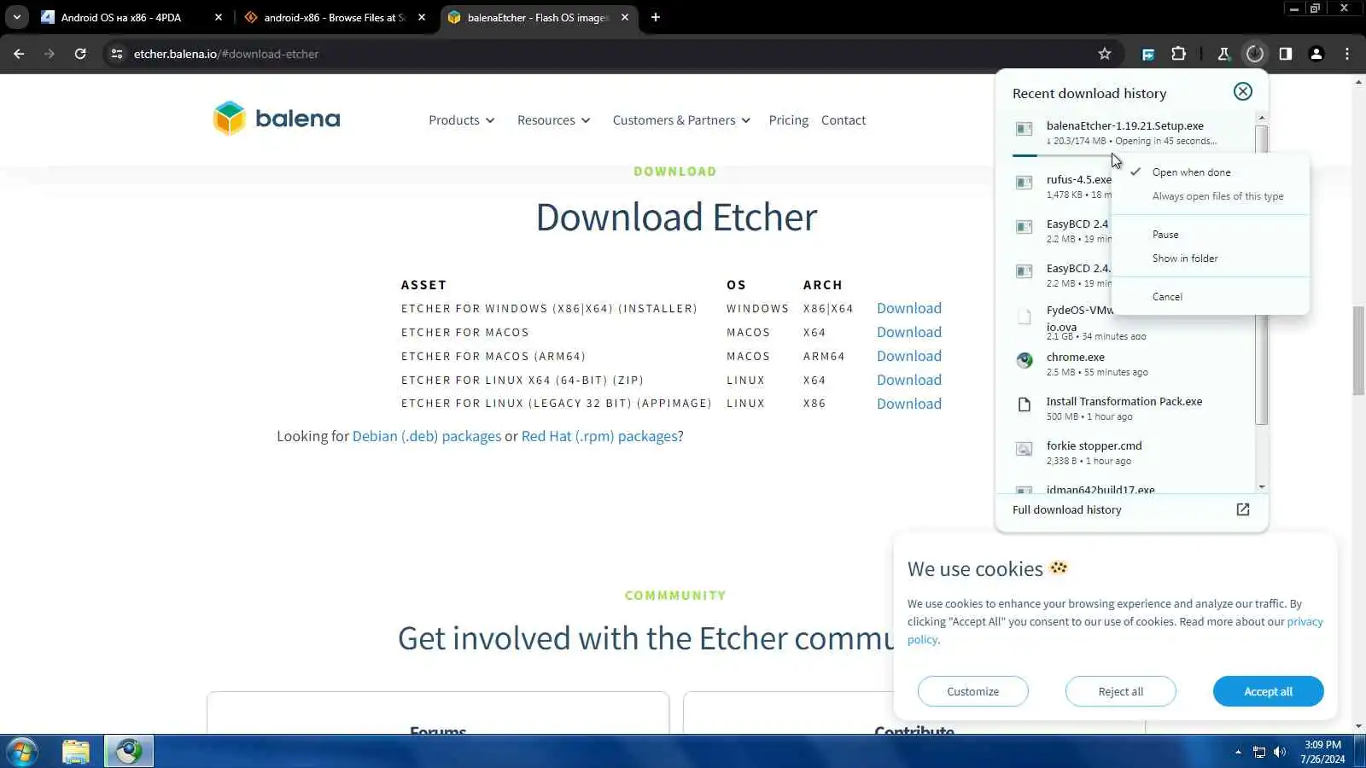Select Always open files of this type
The width and height of the screenshot is (1366, 768).
1217,196
